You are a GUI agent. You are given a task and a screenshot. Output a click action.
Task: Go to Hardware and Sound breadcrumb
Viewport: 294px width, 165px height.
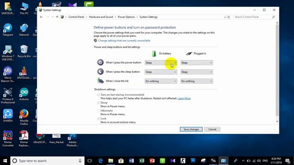coord(101,17)
